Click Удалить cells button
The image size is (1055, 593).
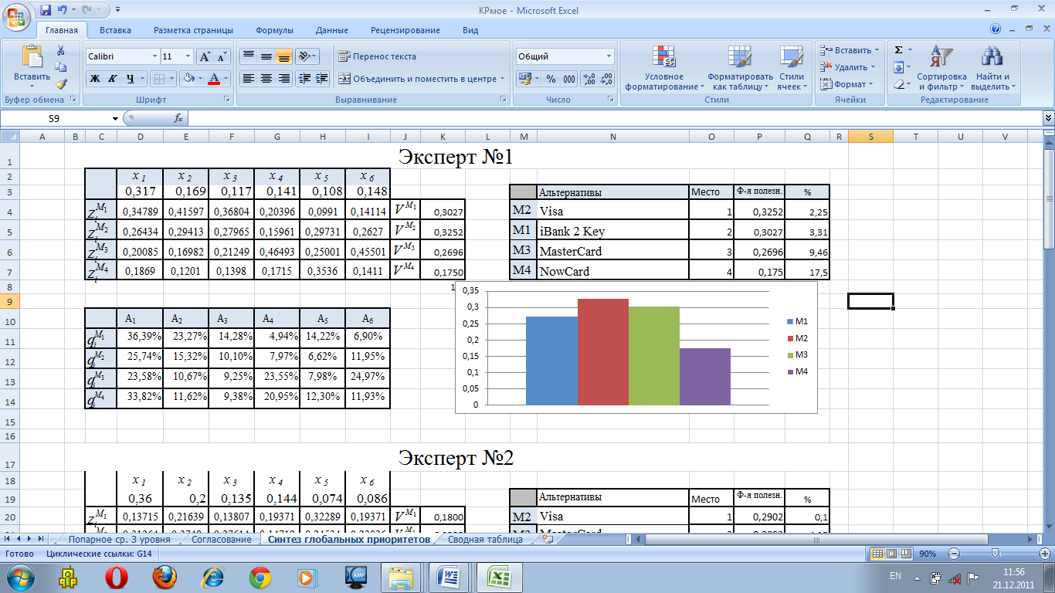(848, 67)
